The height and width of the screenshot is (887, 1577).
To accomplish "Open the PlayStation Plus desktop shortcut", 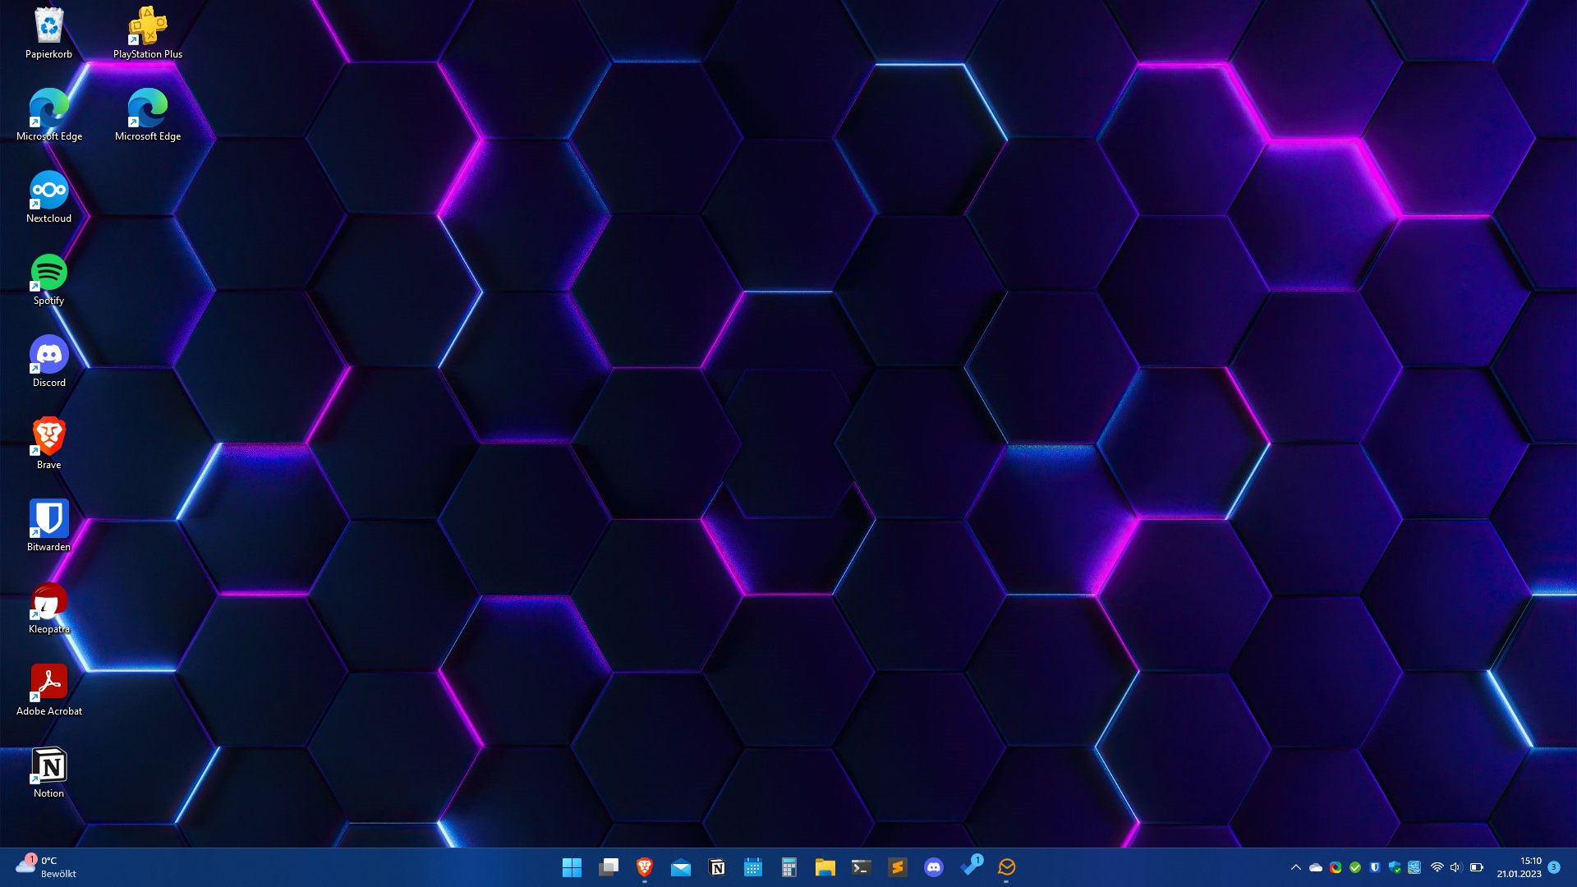I will click(x=148, y=33).
